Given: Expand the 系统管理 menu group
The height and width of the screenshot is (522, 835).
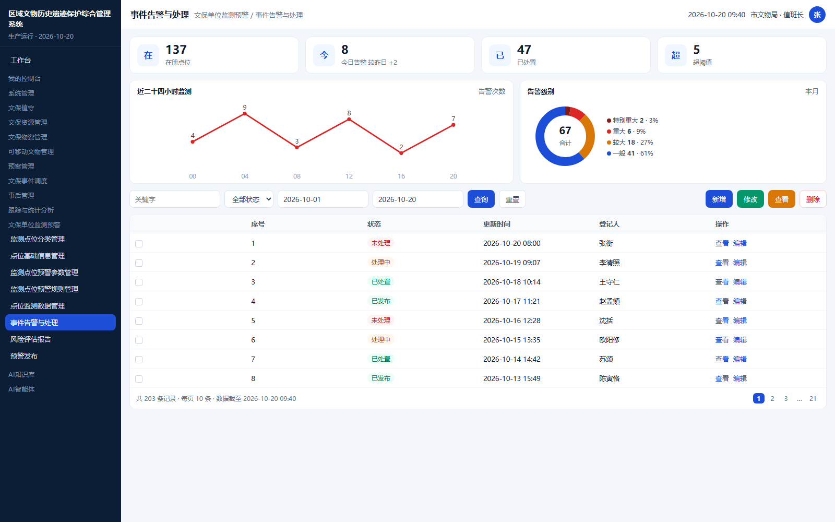Looking at the screenshot, I should click(21, 93).
